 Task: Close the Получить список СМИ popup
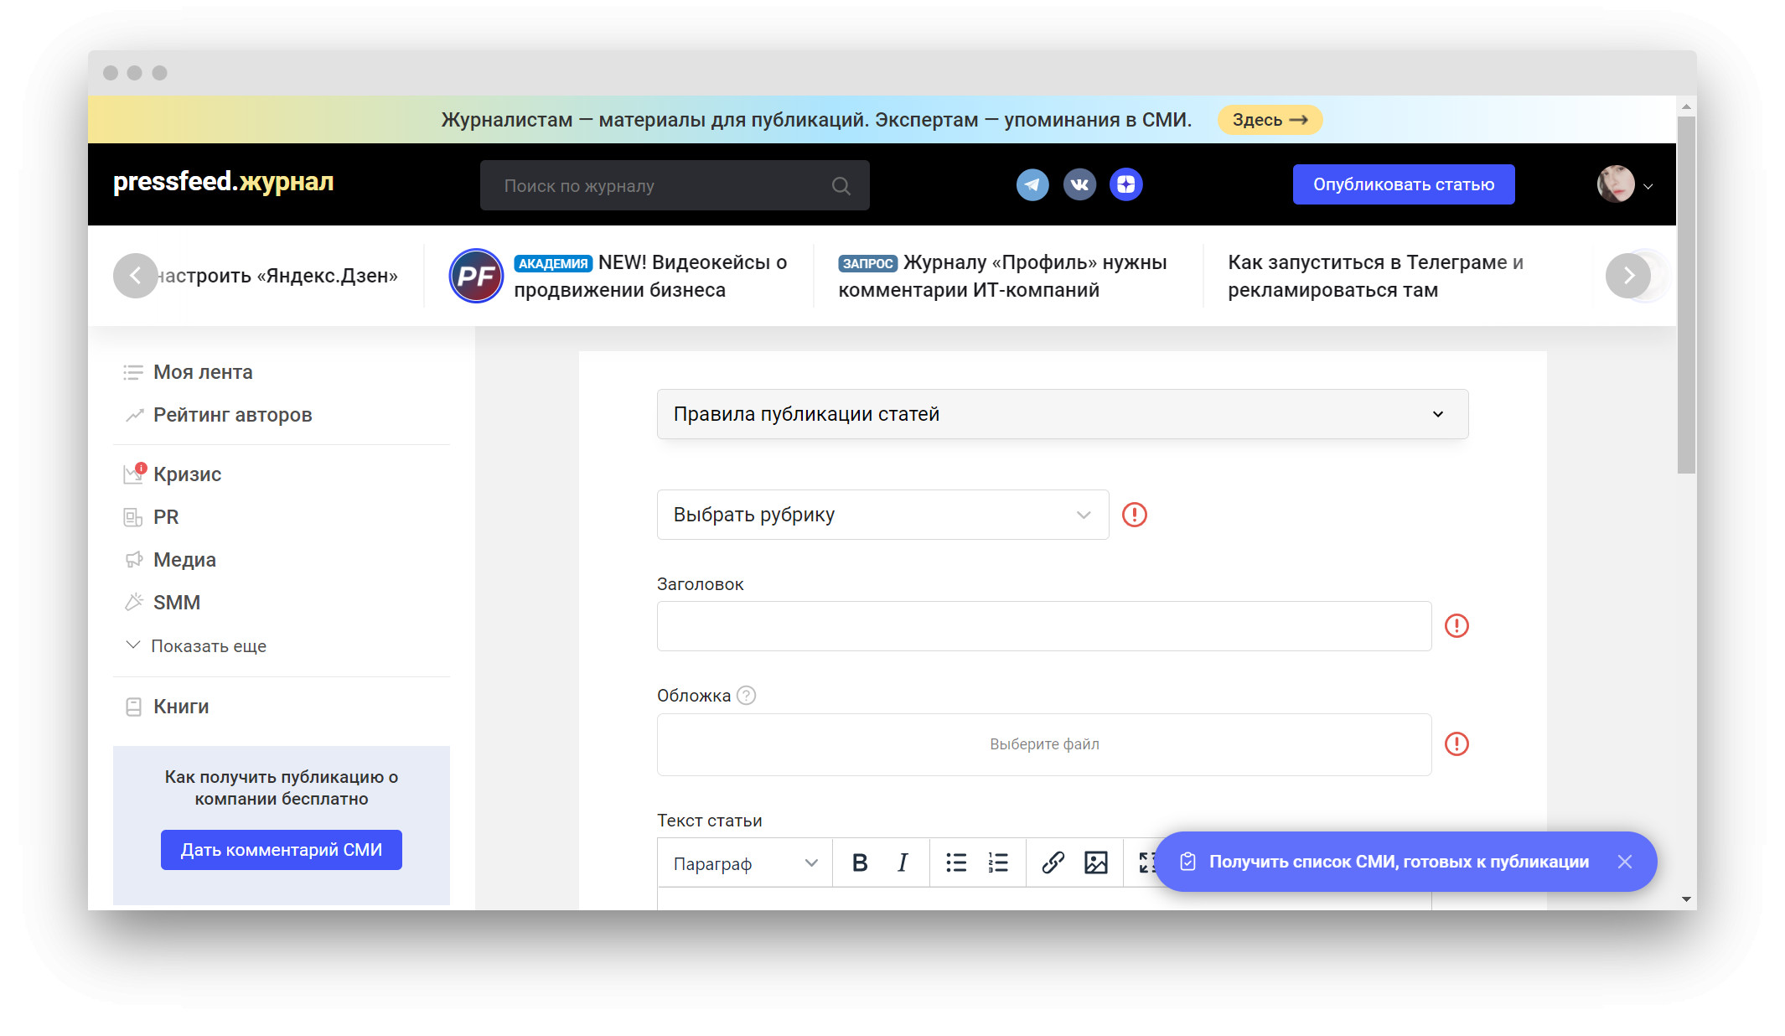click(1625, 862)
